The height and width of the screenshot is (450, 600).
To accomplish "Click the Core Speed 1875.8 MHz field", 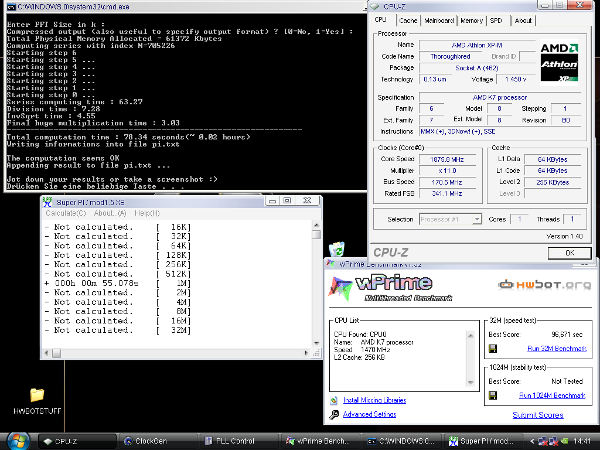I will [x=447, y=159].
